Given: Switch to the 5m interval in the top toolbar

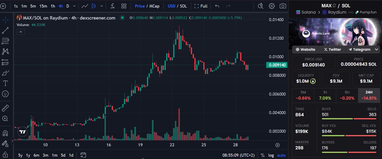Looking at the screenshot, I should 33,6.
